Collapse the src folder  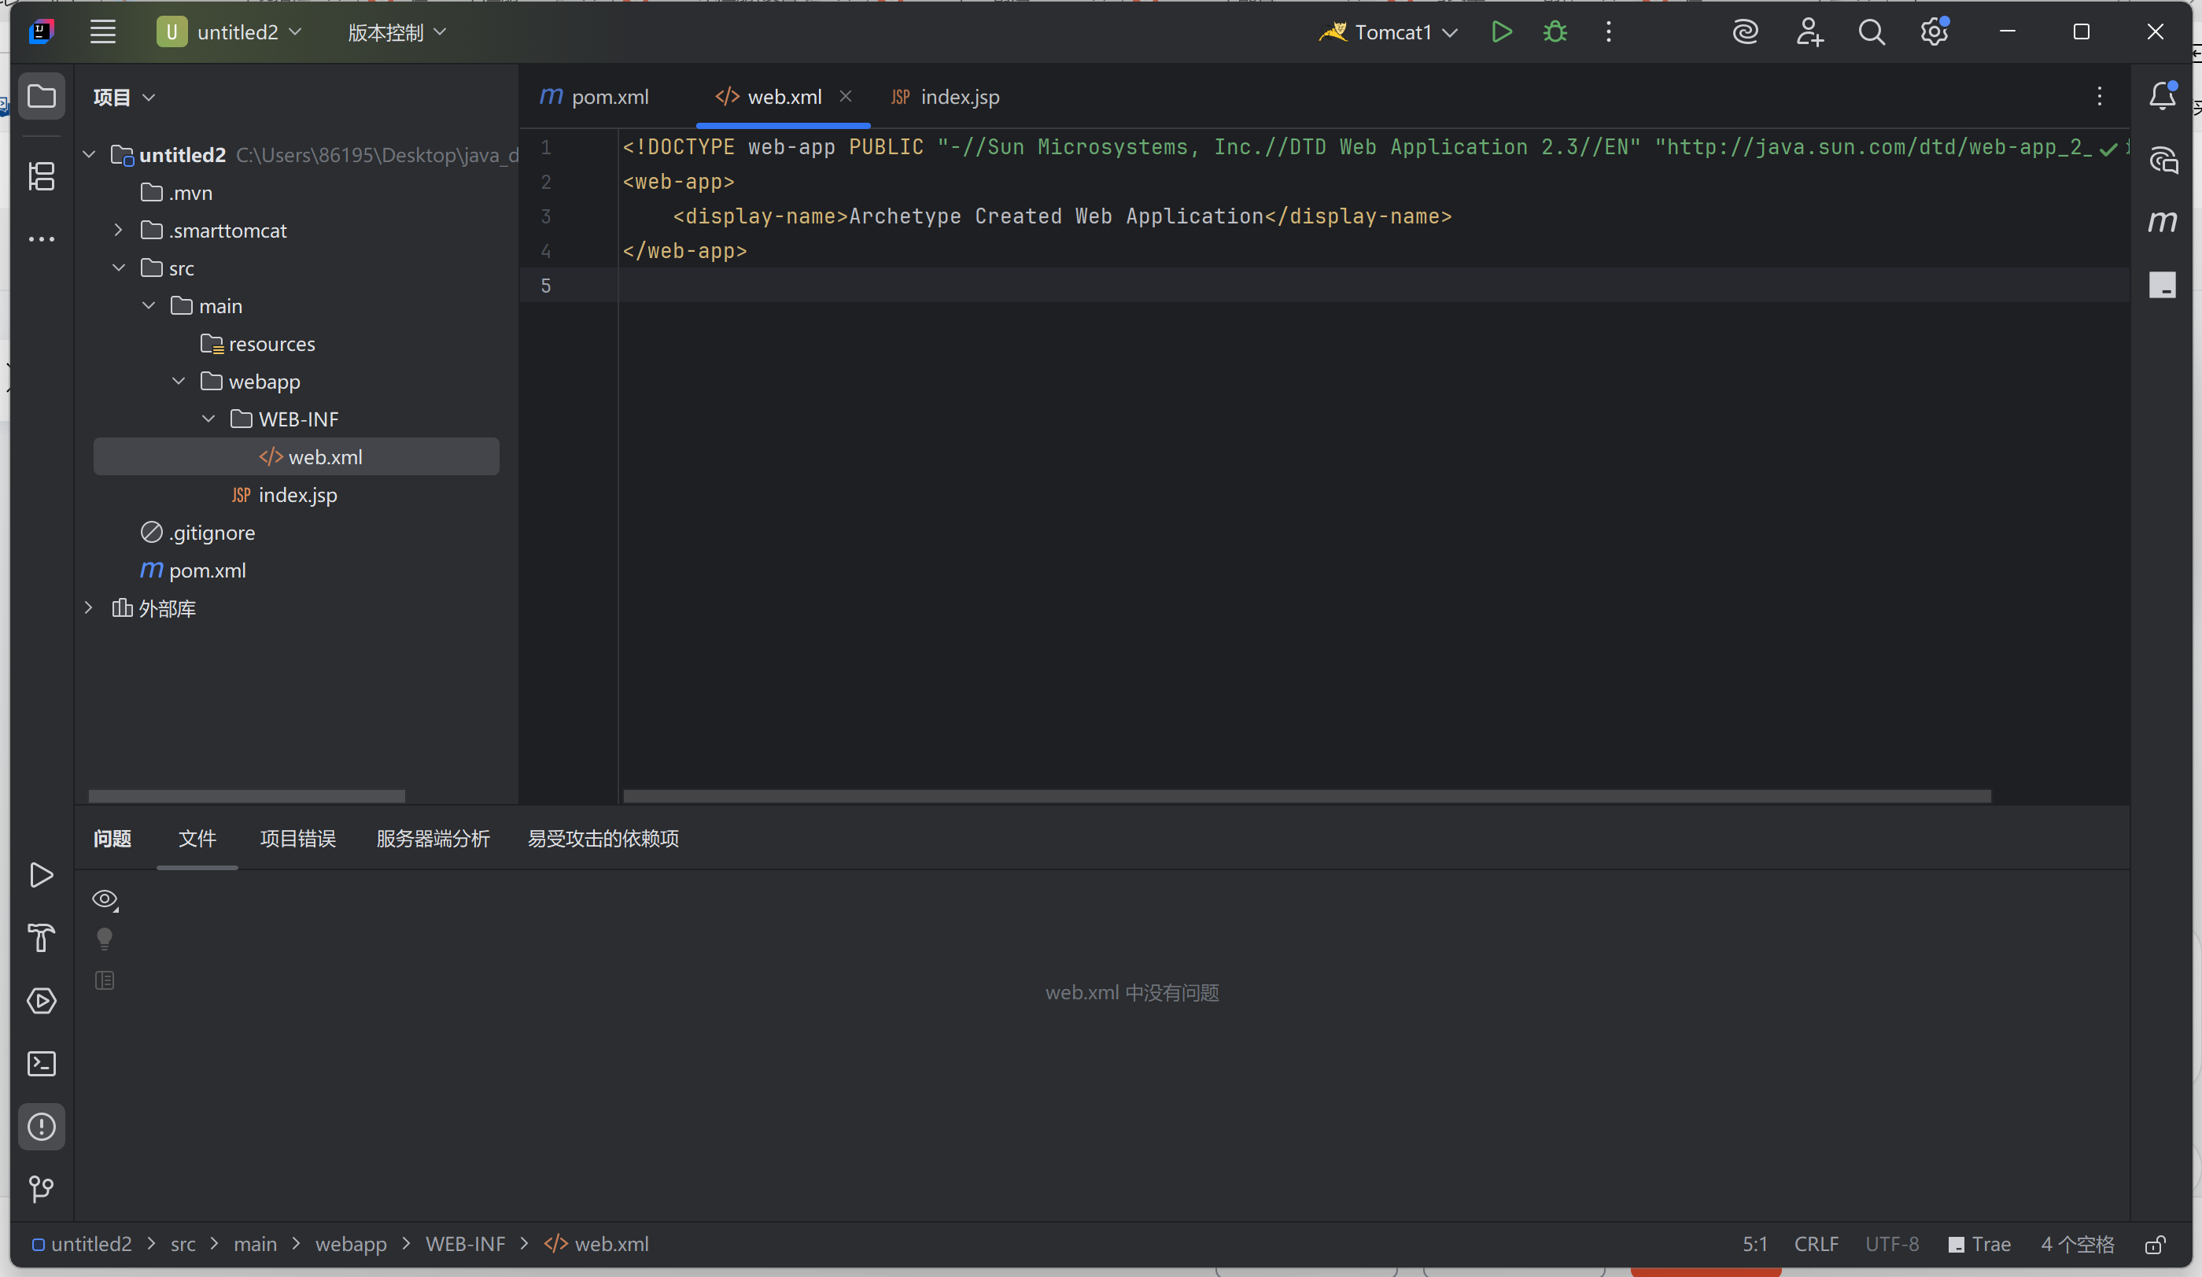[119, 268]
